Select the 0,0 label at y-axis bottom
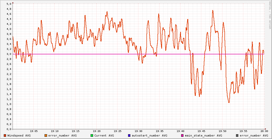This screenshot has width=272, height=139. tap(9, 129)
